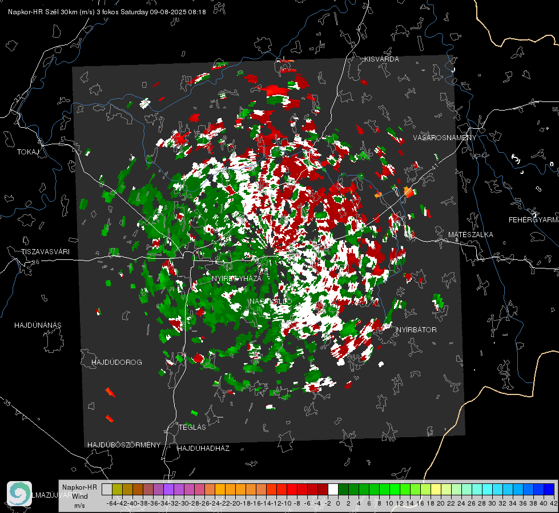Click the VÁSÁROSNAMÉNY town label
This screenshot has height=513, width=559.
click(x=445, y=138)
